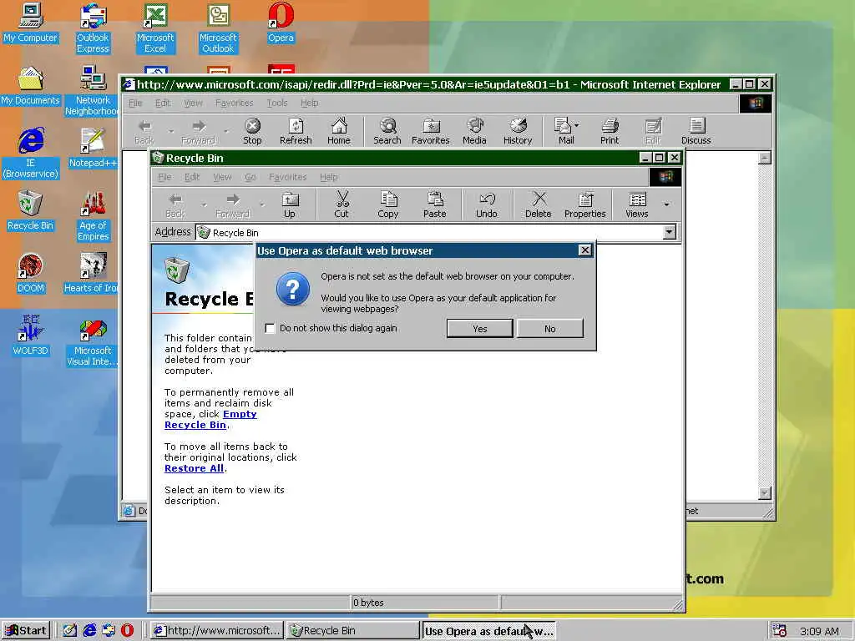Go Home in Internet Explorer toolbar
855x641 pixels.
tap(339, 131)
